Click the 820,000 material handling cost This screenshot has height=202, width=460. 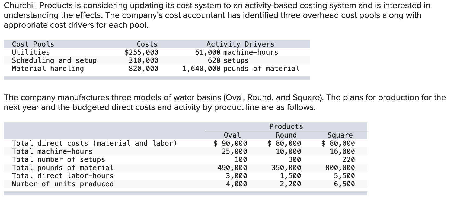click(143, 69)
